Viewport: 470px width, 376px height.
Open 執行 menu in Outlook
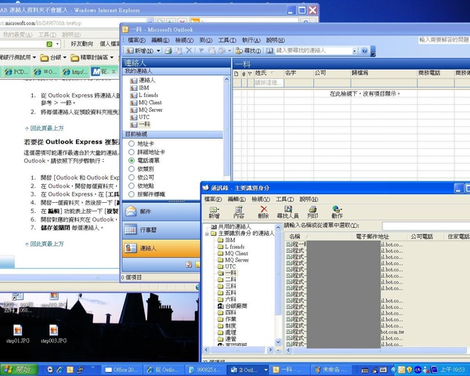point(251,40)
